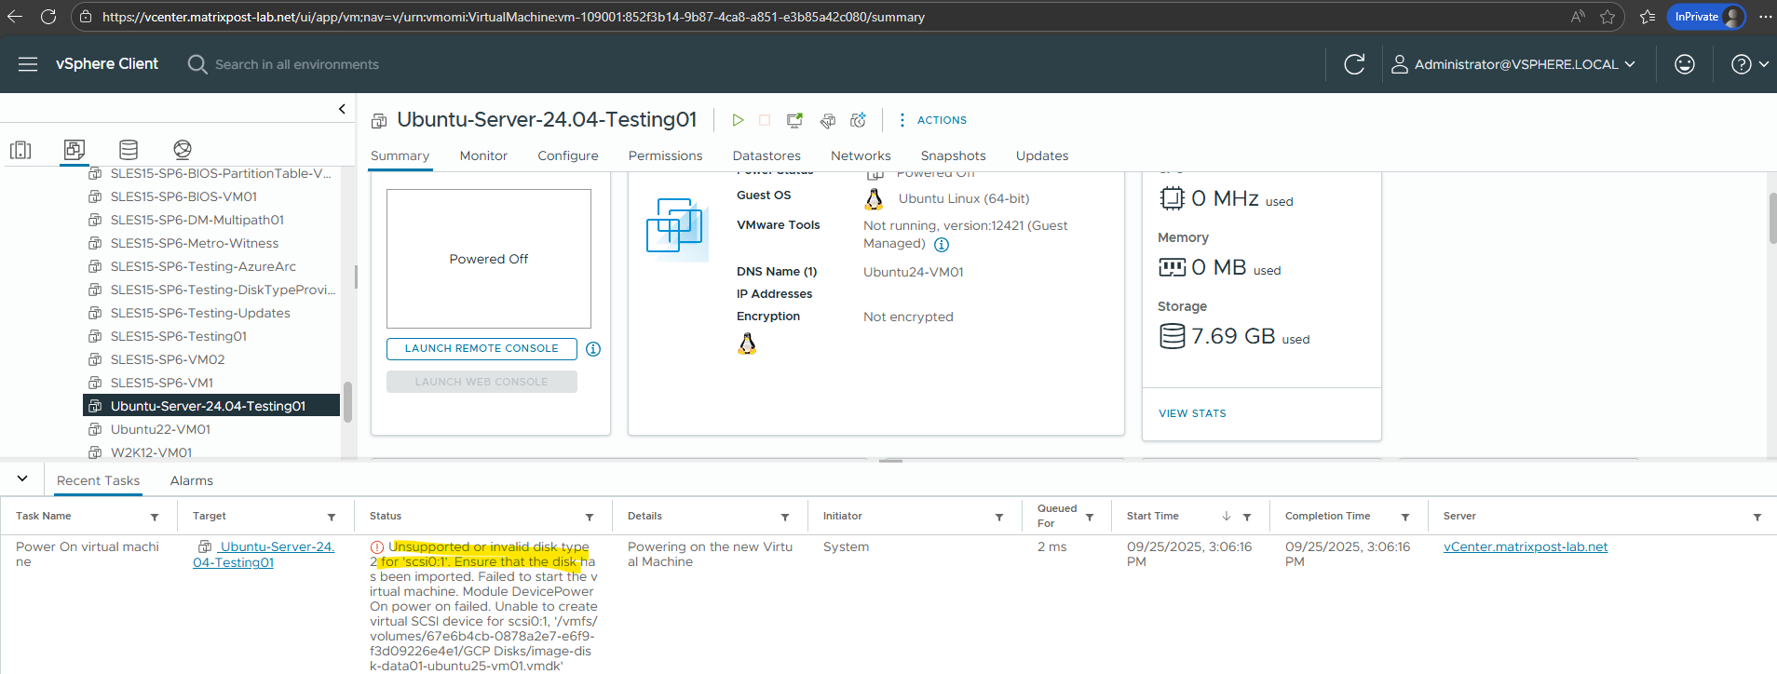
Task: Reload the browser page
Action: pyautogui.click(x=48, y=17)
